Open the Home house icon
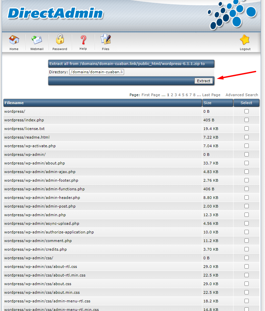This screenshot has height=311, width=265. (x=14, y=40)
